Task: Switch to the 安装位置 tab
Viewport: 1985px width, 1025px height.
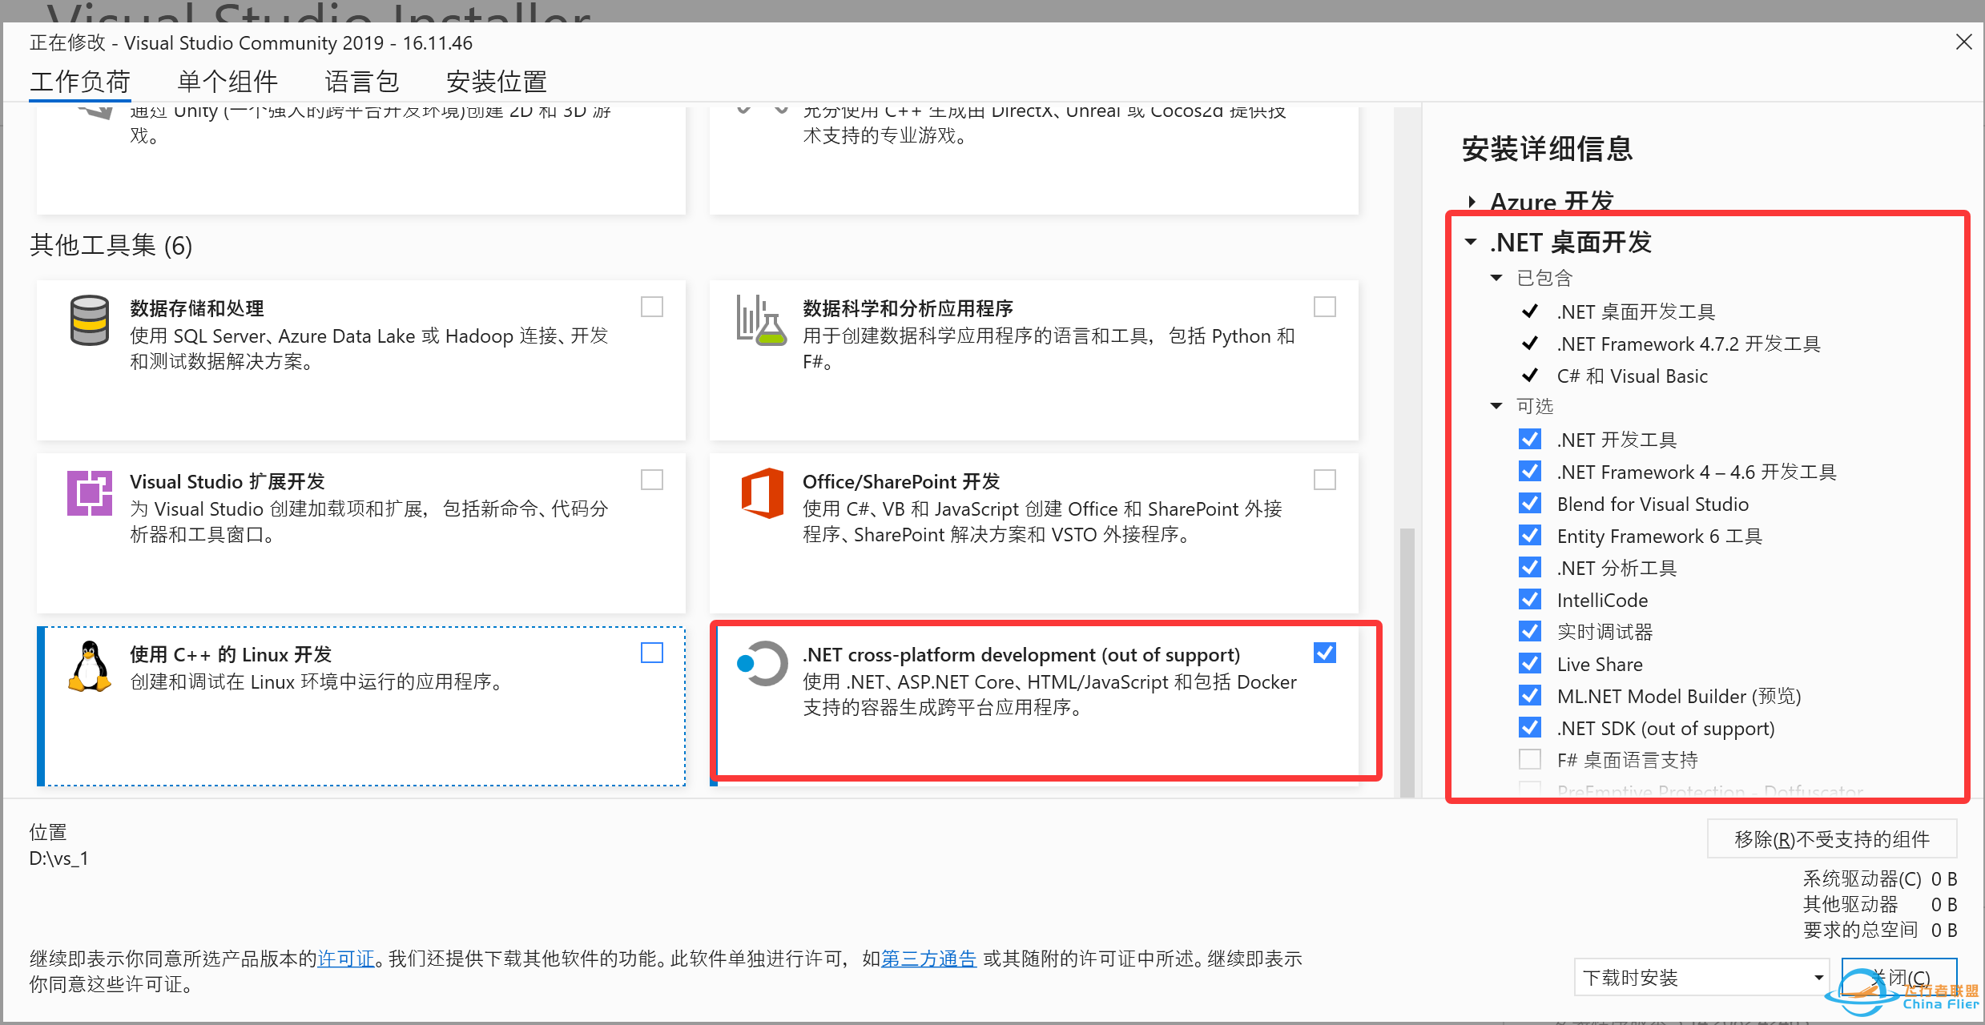Action: point(497,82)
